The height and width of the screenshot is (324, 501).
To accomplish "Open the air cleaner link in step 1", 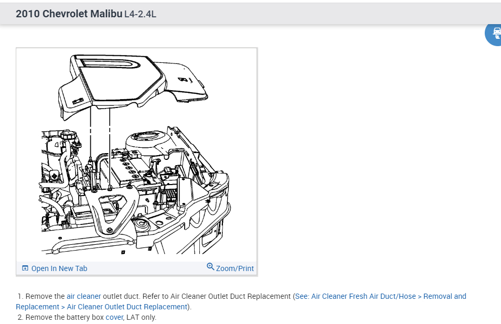I will coord(84,296).
